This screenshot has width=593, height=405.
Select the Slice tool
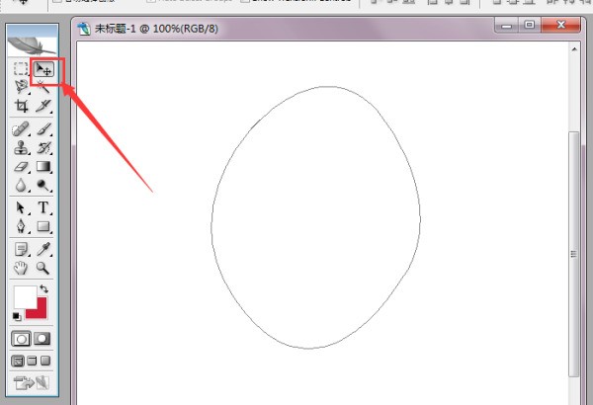click(43, 106)
